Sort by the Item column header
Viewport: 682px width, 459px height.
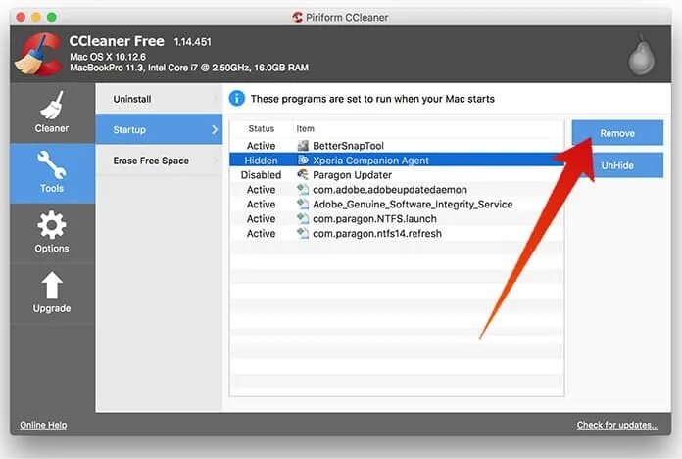tap(305, 128)
